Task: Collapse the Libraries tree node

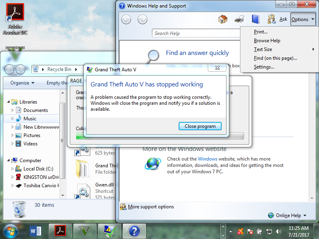Action: tap(8, 102)
